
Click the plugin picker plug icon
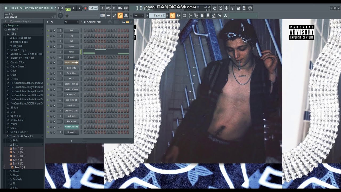point(208,15)
